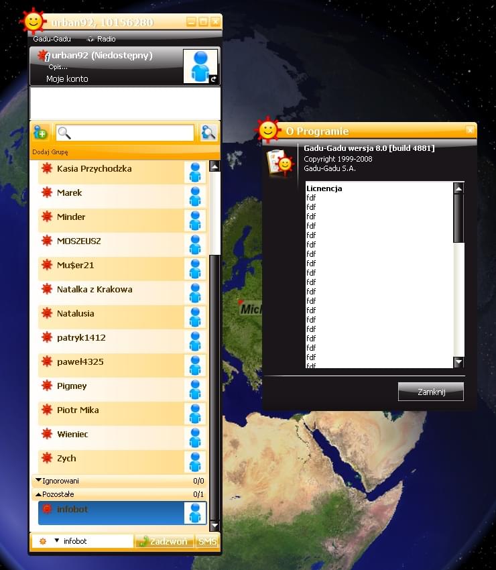
Task: Open Moje konto
Action: (67, 79)
